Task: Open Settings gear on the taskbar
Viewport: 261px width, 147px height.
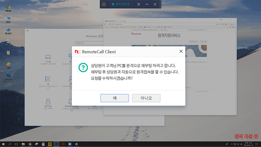Action: click(76, 144)
